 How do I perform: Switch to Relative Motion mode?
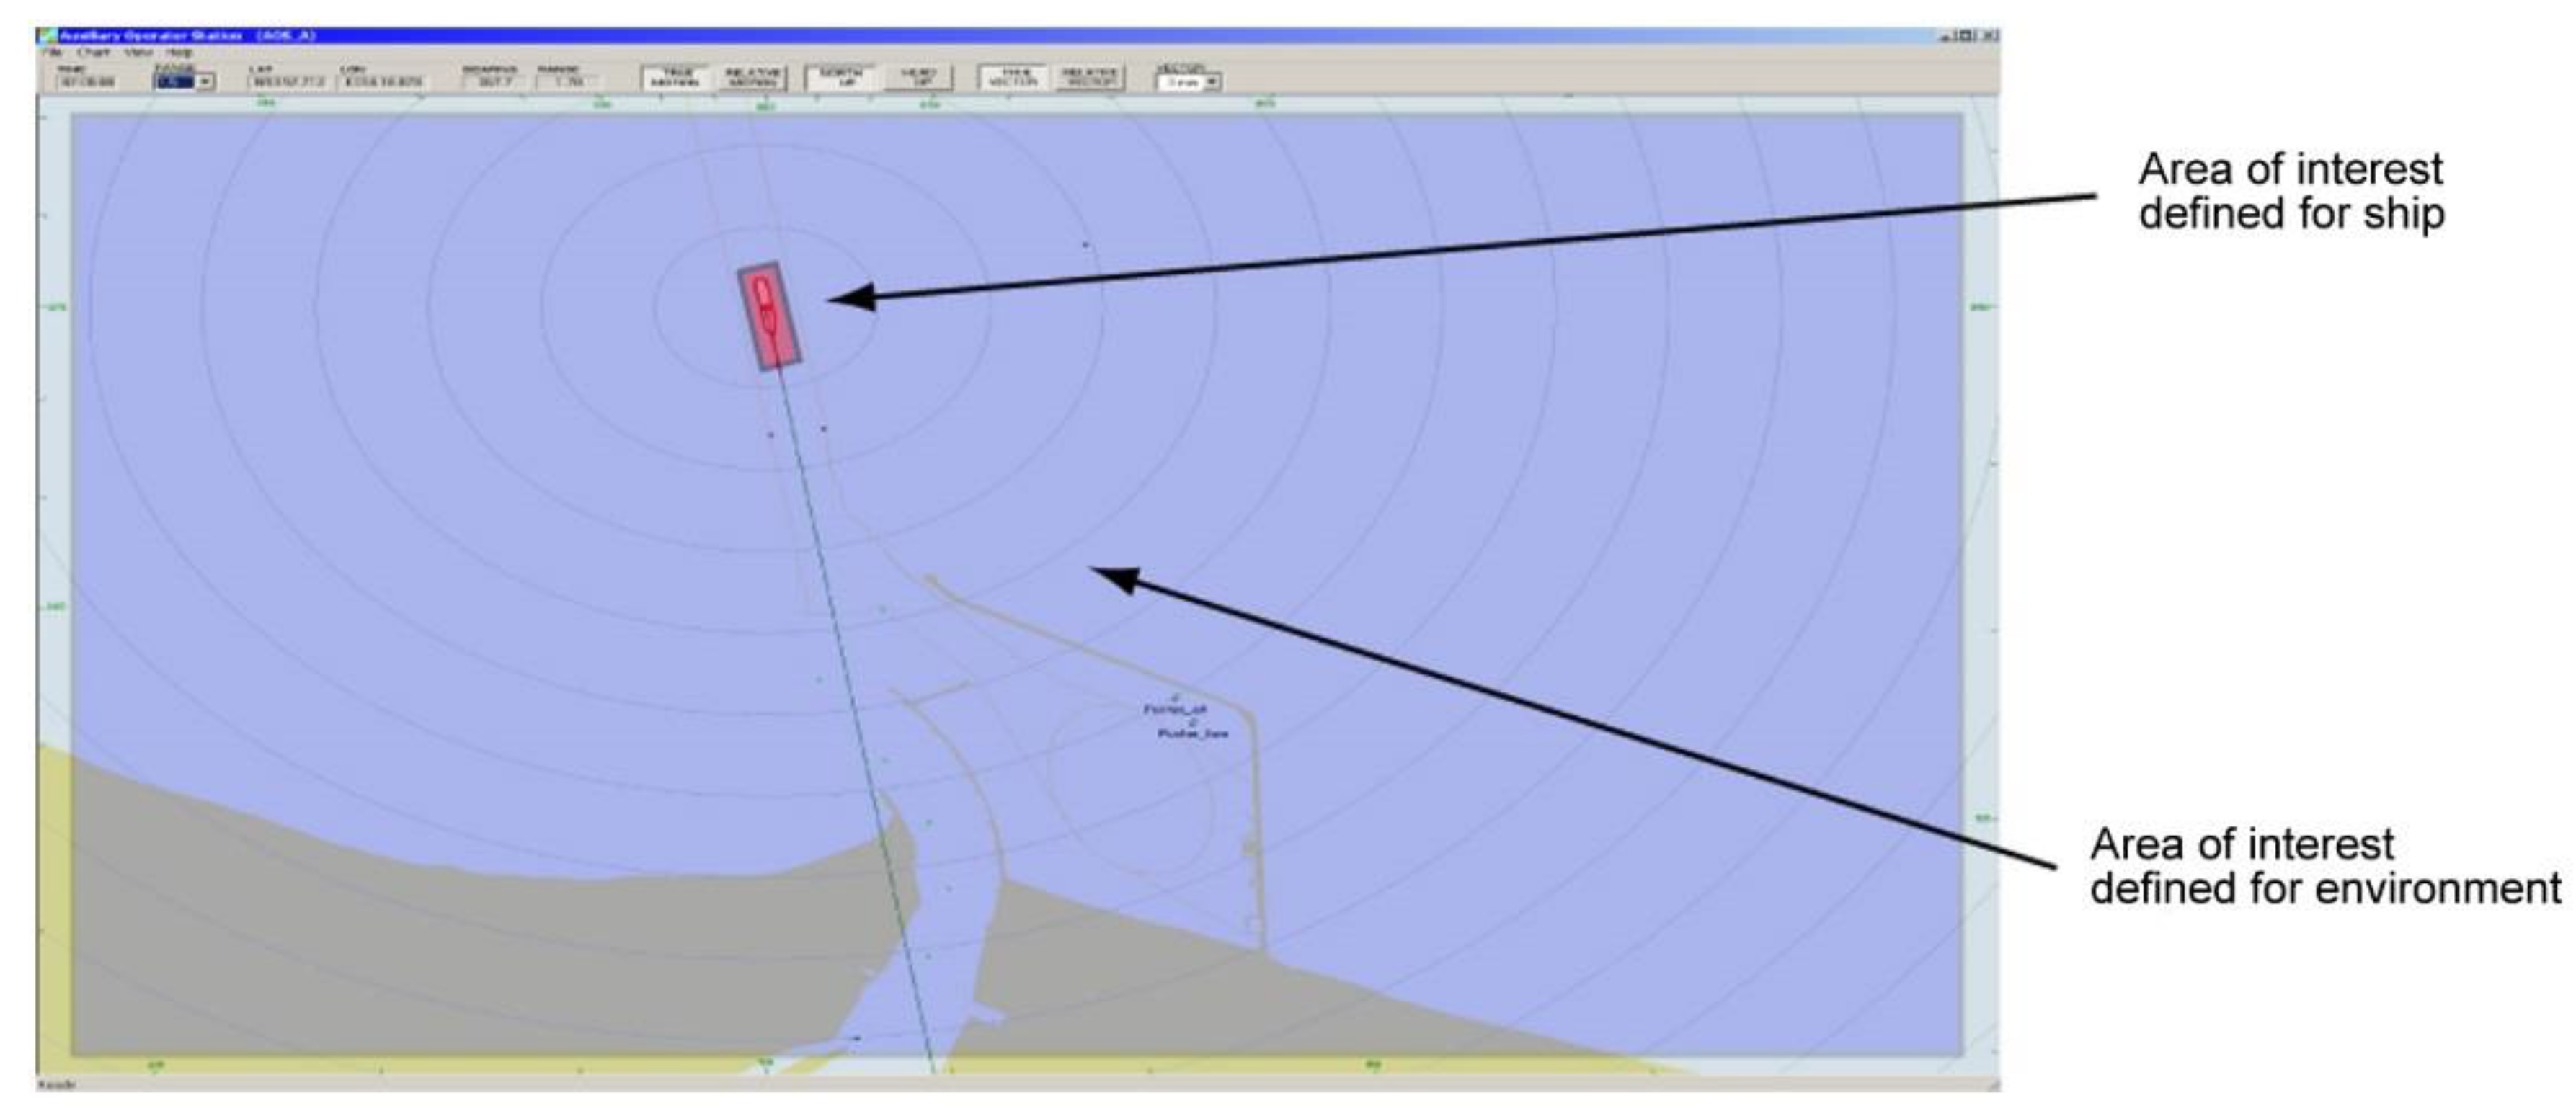coord(752,78)
